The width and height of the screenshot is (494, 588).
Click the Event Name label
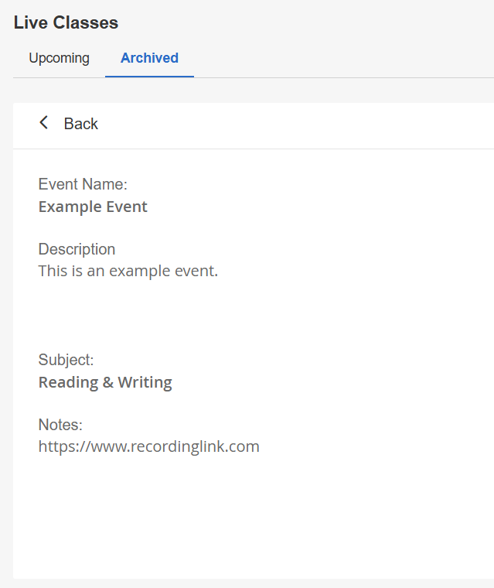point(83,184)
